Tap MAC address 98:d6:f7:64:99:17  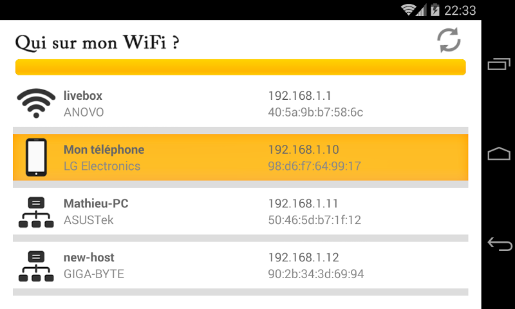(x=314, y=167)
